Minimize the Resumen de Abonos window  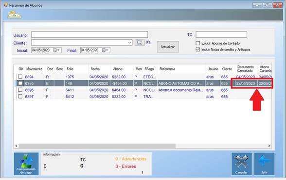pos(257,5)
